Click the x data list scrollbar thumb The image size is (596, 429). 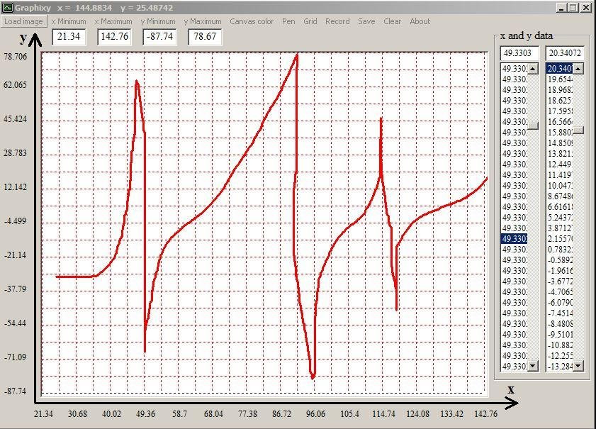(x=533, y=126)
